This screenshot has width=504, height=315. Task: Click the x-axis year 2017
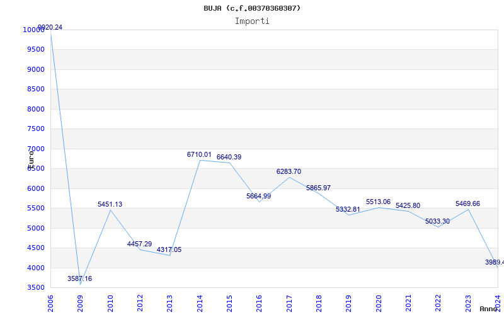point(289,304)
